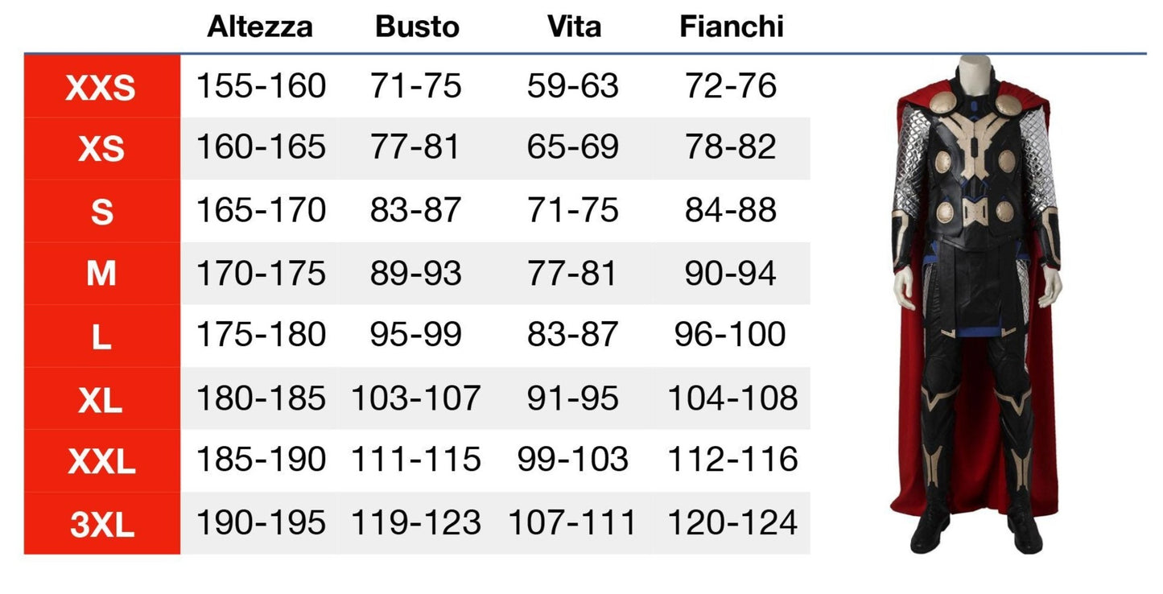
Task: Select the 96-100 hips value
Action: coord(730,334)
